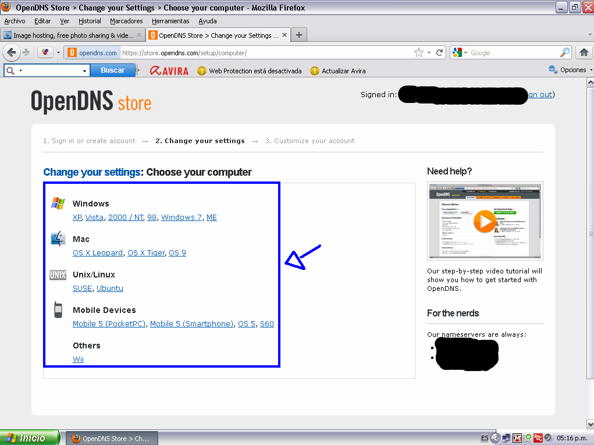
Task: Click the Avira Buscar button
Action: [x=112, y=70]
